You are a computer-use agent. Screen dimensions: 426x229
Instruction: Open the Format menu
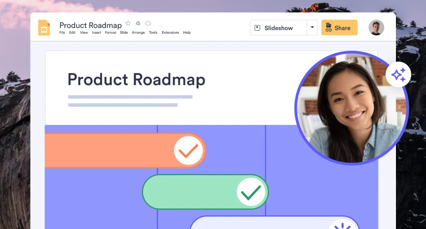click(x=110, y=32)
